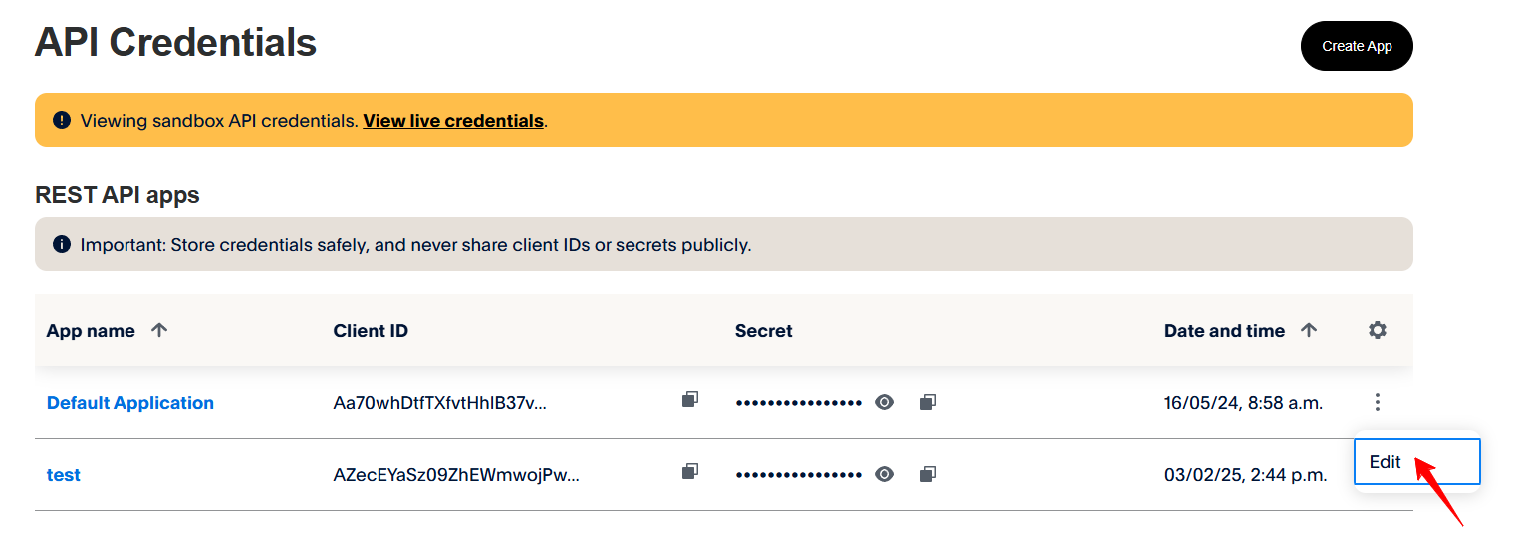
Task: Copy the test app secret
Action: tap(927, 474)
